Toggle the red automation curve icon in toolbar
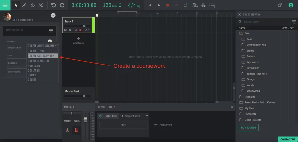The height and width of the screenshot is (142, 298). coord(177,5)
